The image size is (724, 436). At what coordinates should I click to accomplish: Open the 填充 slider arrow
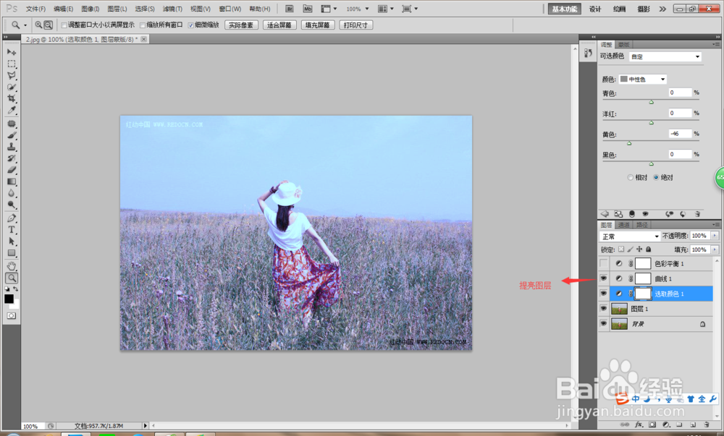click(x=715, y=249)
